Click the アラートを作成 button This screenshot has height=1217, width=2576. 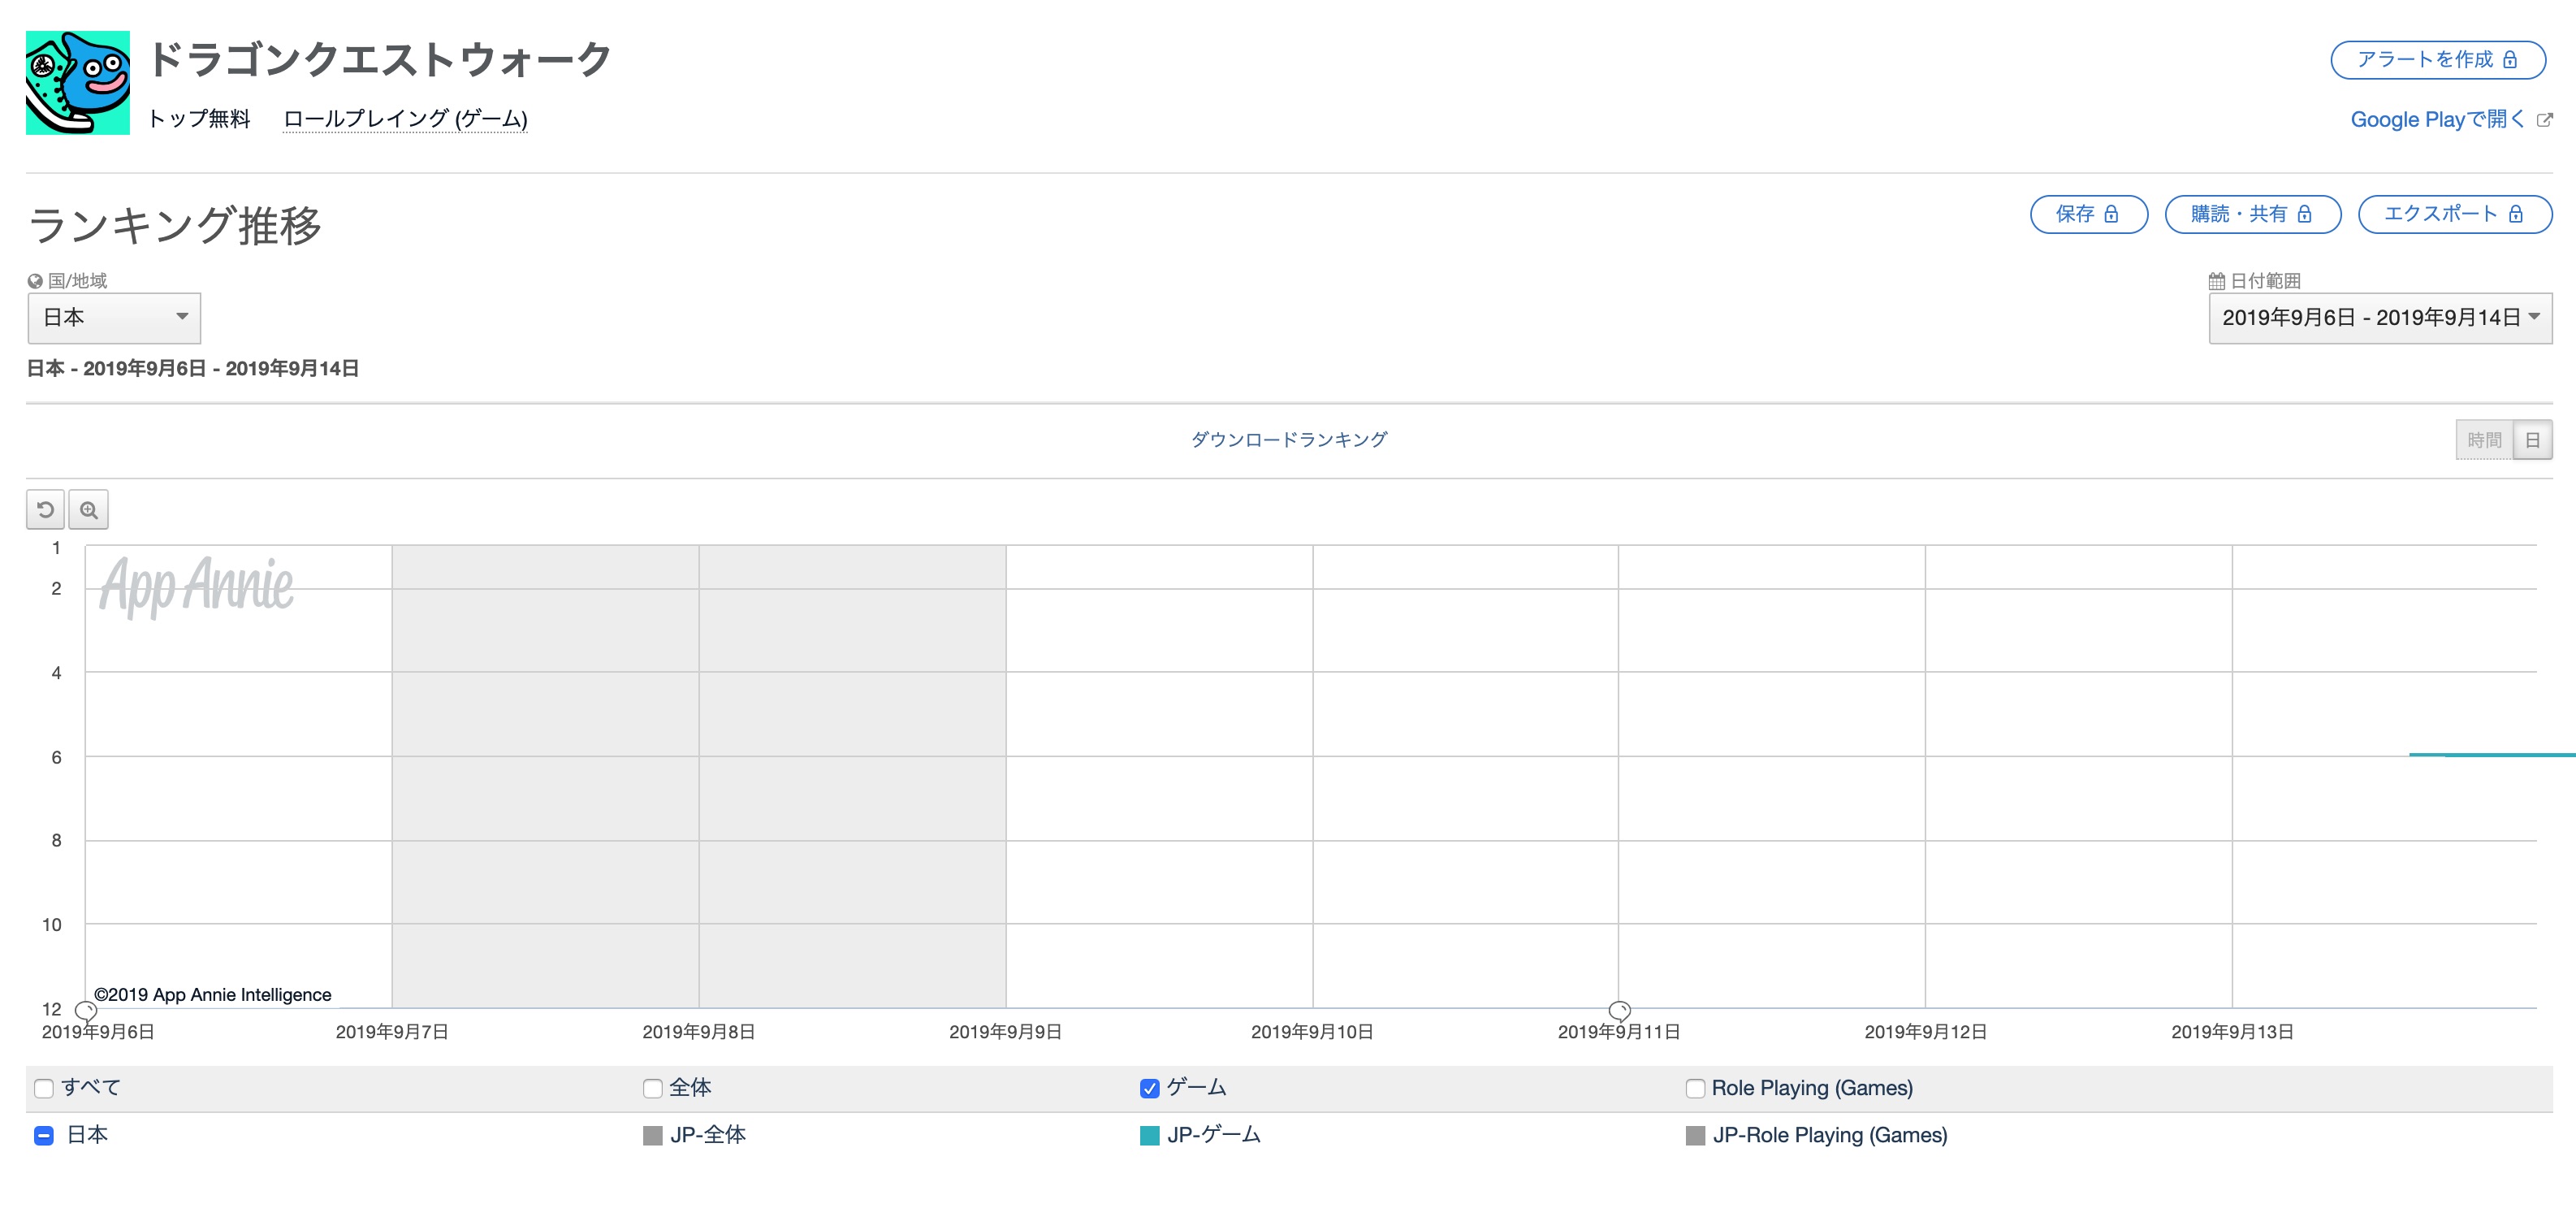point(2438,60)
